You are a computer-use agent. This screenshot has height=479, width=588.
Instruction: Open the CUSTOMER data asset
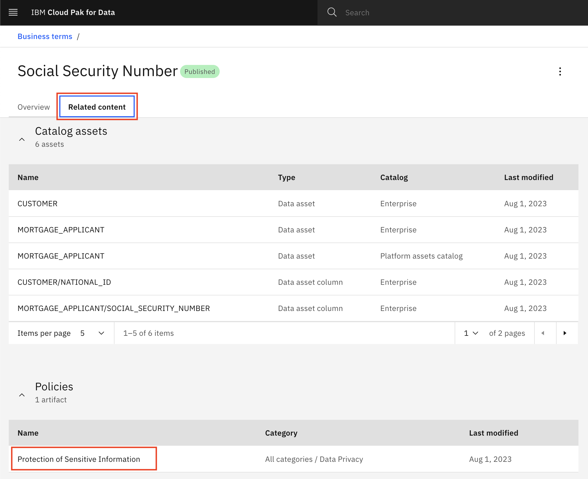(x=38, y=204)
